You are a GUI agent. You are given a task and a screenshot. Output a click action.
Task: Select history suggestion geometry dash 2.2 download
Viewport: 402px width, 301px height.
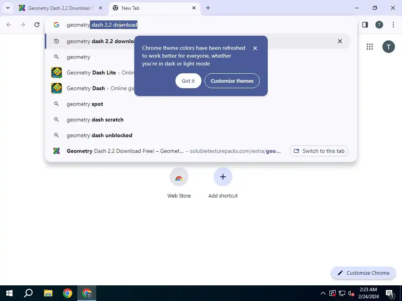[x=197, y=41]
